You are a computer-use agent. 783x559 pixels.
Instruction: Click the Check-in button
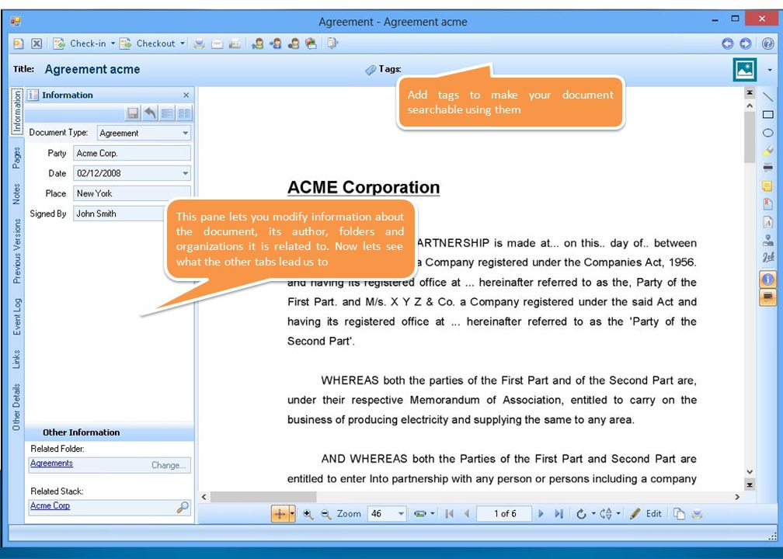(x=80, y=44)
